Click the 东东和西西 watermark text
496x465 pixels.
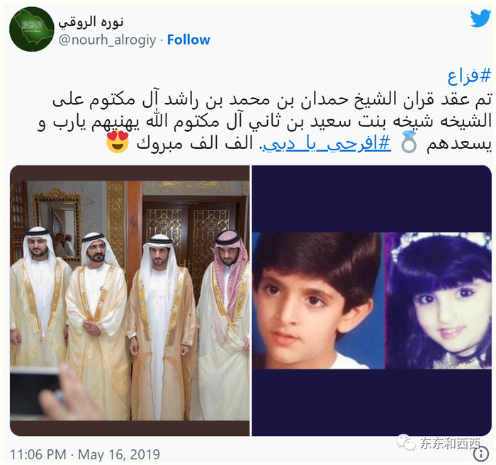[x=450, y=443]
